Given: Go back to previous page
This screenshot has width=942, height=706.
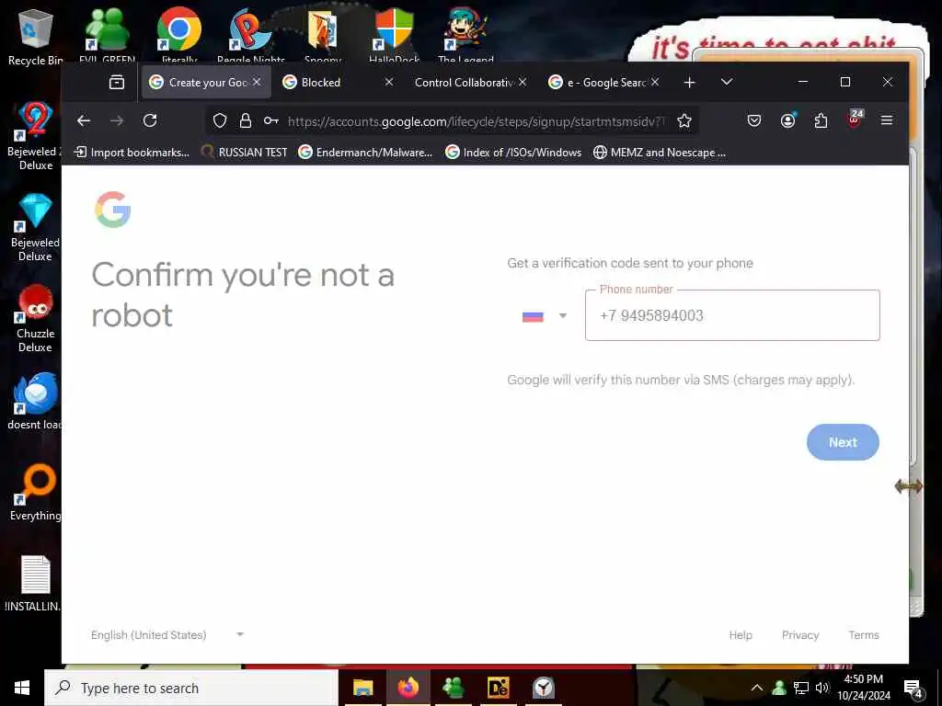Looking at the screenshot, I should pyautogui.click(x=84, y=120).
